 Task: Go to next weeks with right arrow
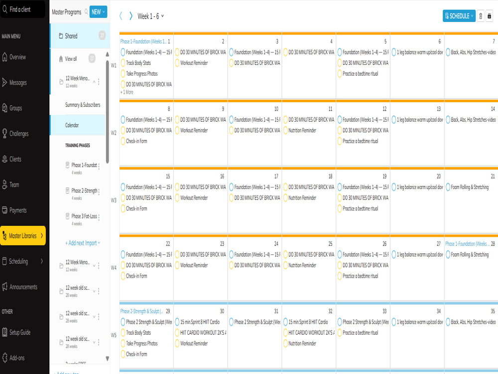(130, 16)
